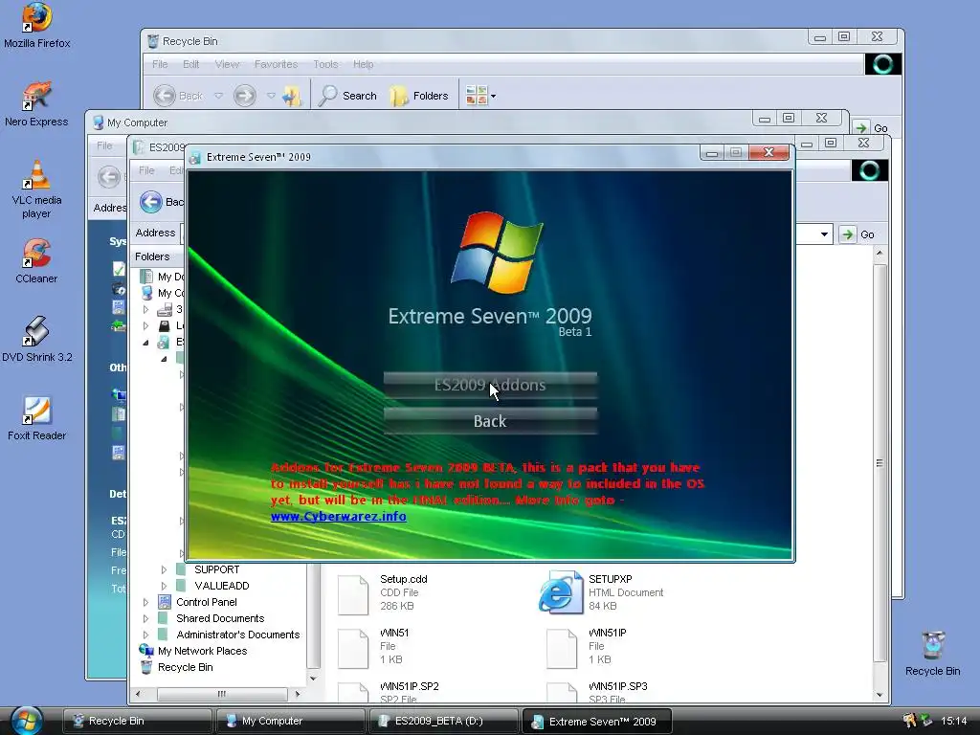Image resolution: width=980 pixels, height=735 pixels.
Task: Open Help menu in Recycle Bin window
Action: pyautogui.click(x=363, y=64)
